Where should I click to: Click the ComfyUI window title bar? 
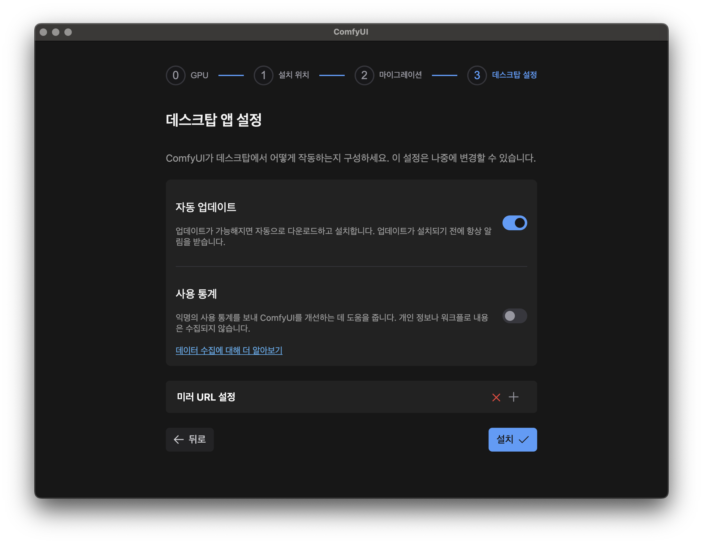click(351, 32)
